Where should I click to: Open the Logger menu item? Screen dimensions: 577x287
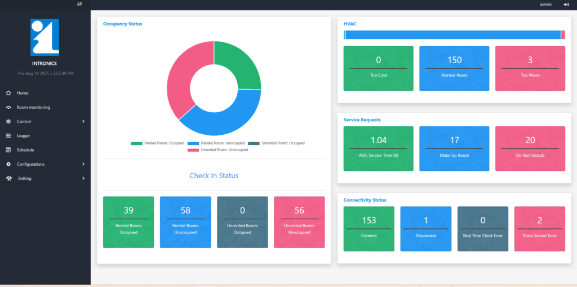(x=24, y=136)
